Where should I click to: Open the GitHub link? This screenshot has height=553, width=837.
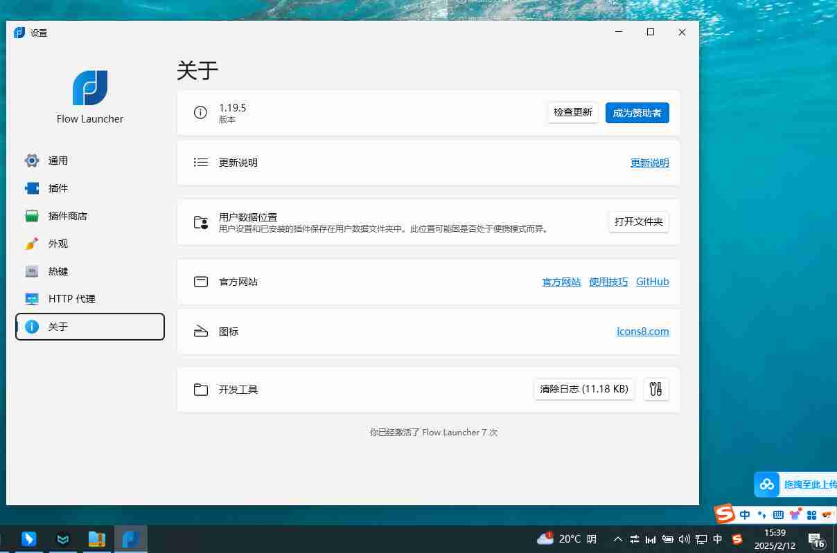tap(652, 281)
